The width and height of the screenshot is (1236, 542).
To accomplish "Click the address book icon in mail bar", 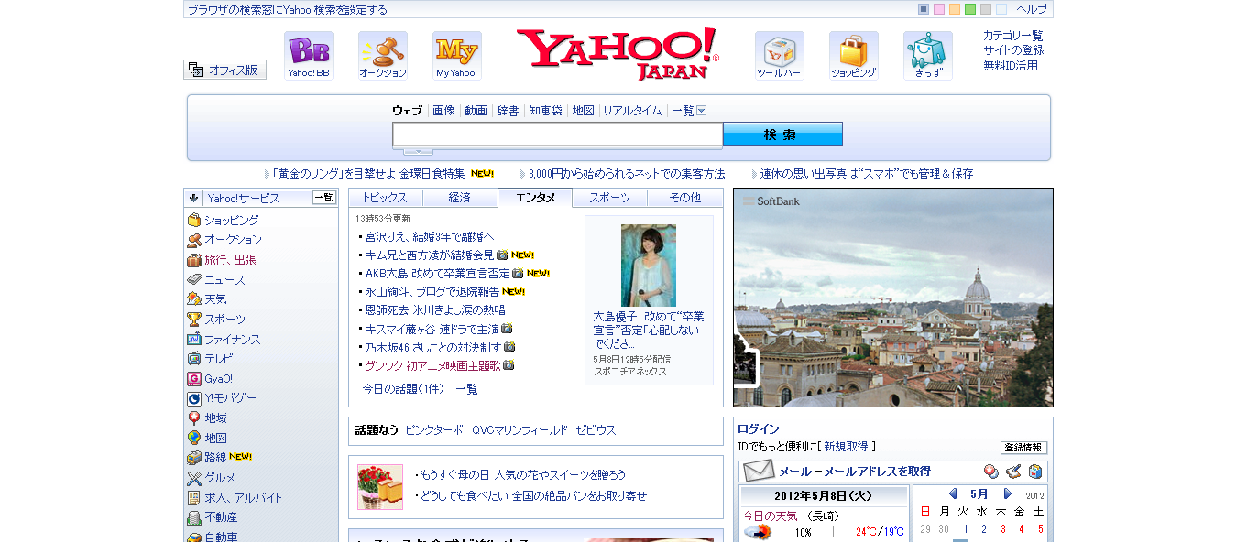I will (1035, 472).
